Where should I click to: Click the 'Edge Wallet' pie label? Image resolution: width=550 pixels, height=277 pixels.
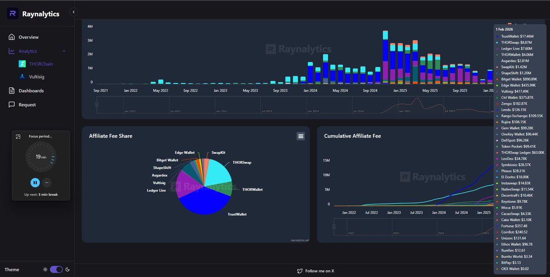pyautogui.click(x=185, y=152)
